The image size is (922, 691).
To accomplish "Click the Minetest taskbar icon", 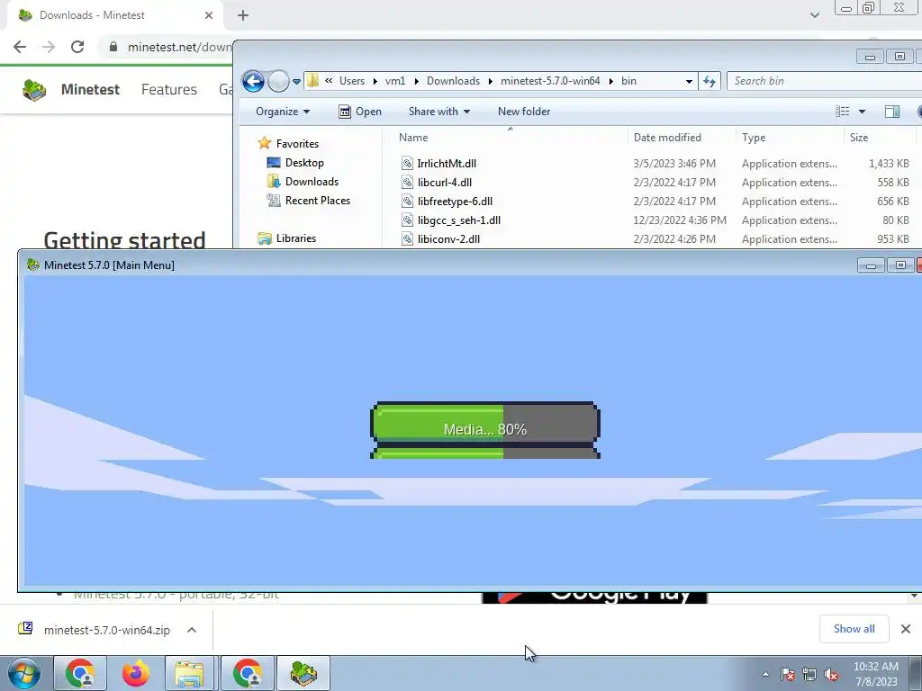I will (303, 673).
